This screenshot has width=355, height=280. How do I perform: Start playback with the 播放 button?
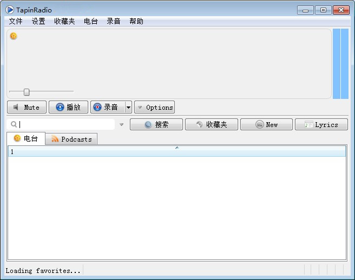point(68,107)
